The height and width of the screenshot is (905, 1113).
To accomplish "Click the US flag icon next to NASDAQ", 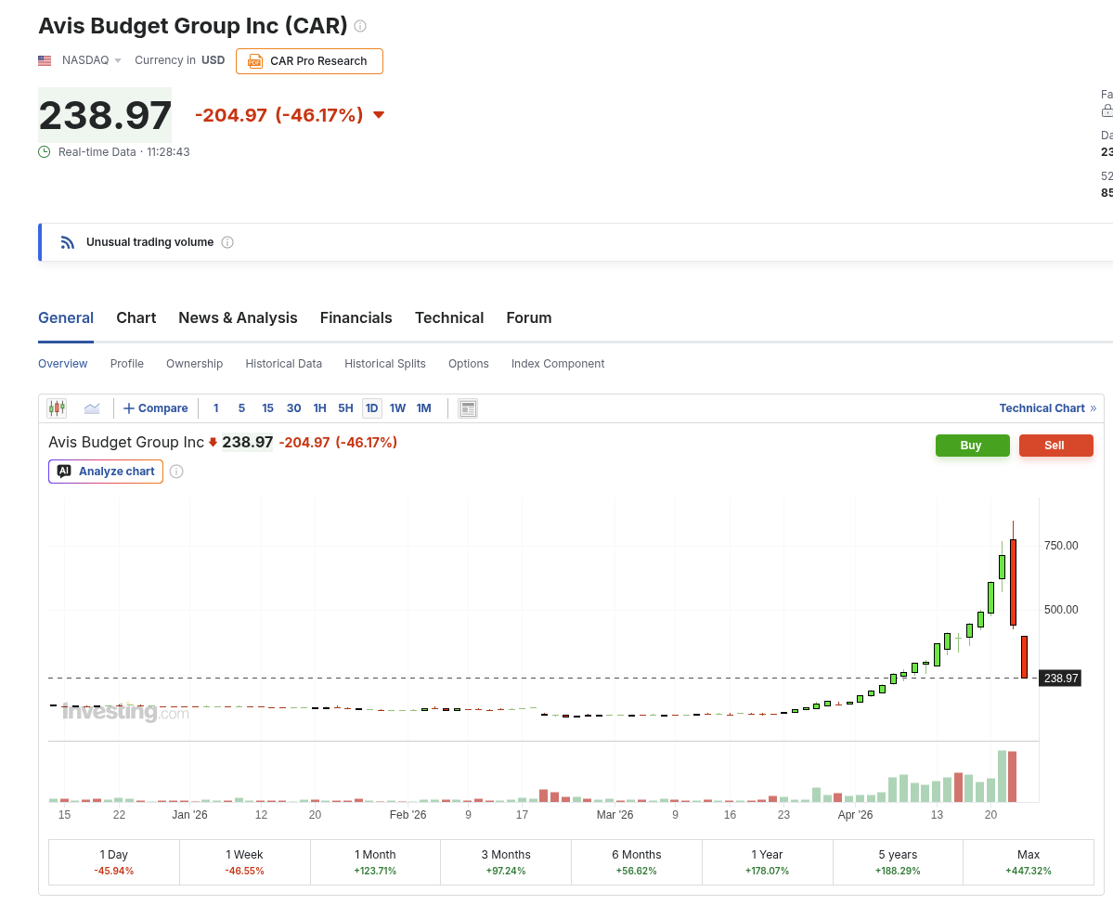I will coord(45,60).
